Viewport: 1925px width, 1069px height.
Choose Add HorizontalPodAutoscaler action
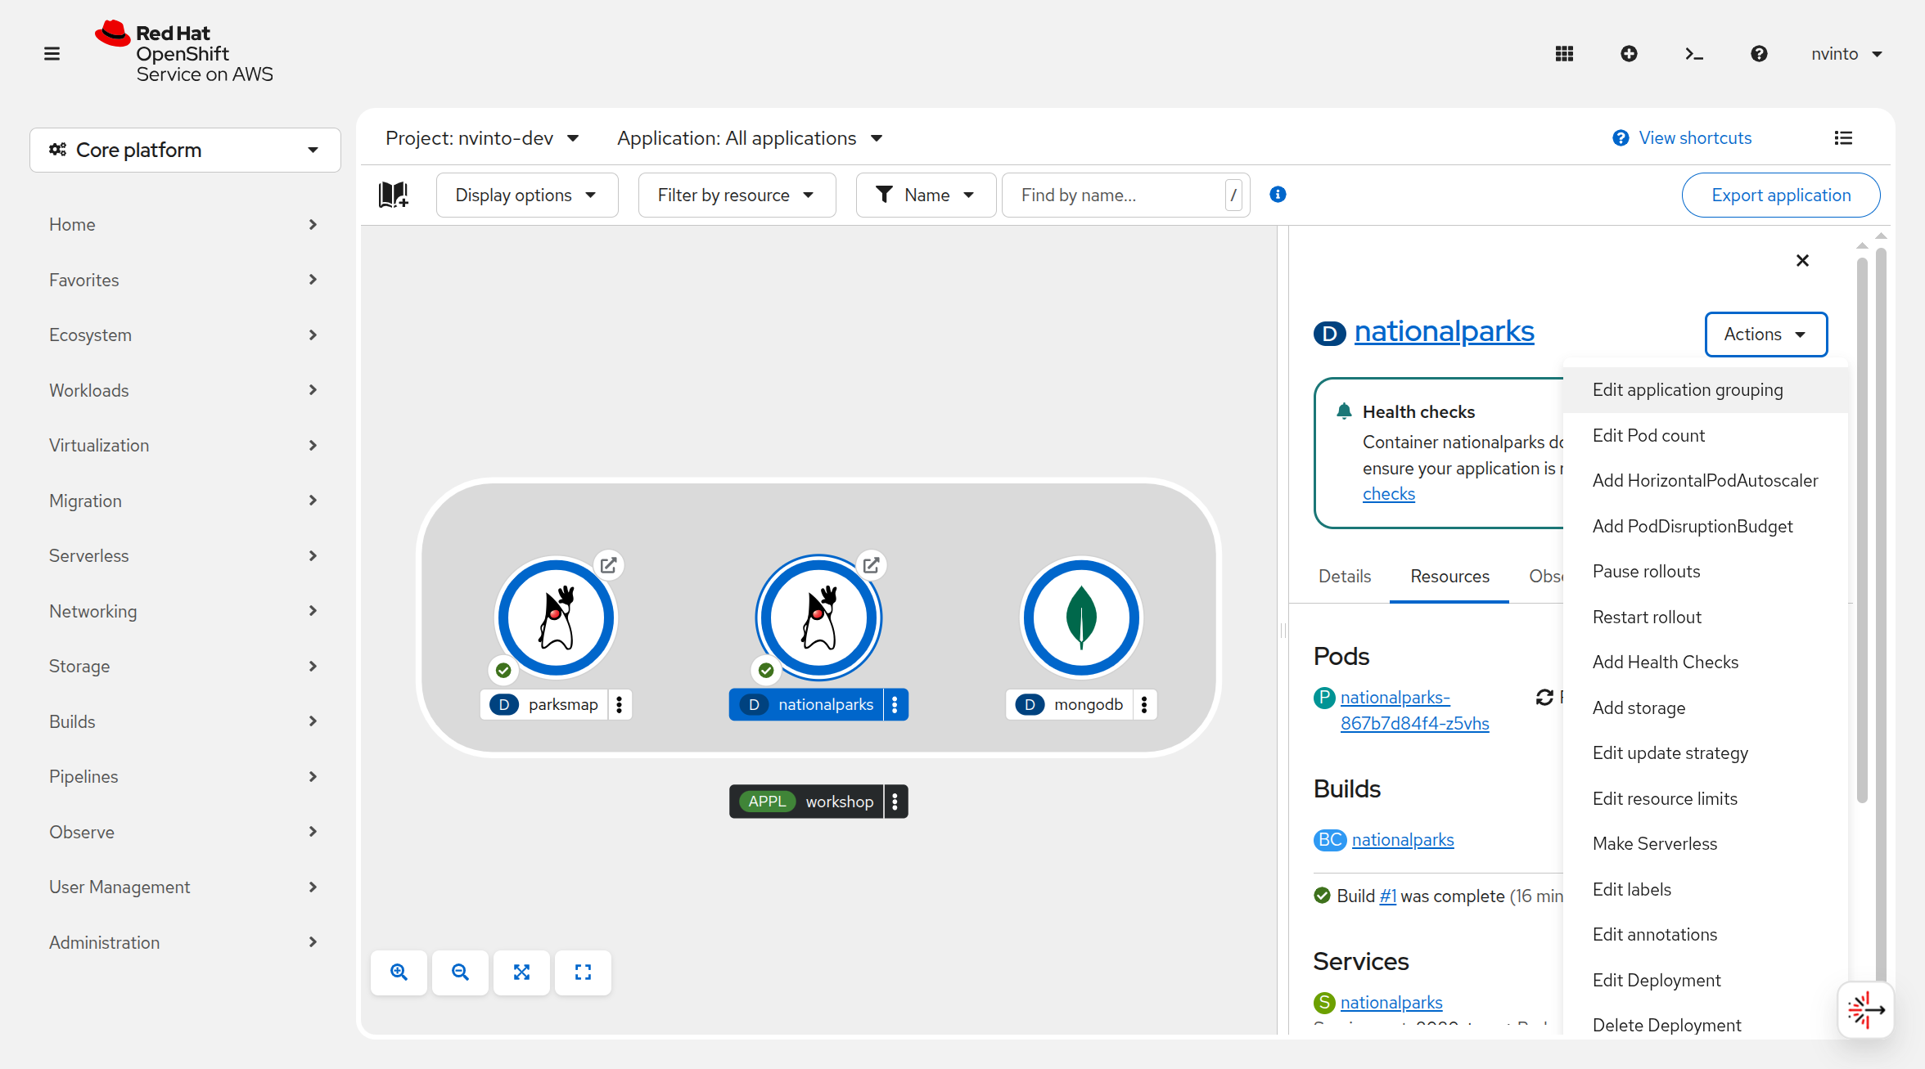pyautogui.click(x=1706, y=481)
